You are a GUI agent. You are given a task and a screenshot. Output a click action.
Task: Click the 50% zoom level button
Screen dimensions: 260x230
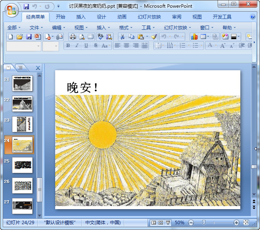click(180, 223)
